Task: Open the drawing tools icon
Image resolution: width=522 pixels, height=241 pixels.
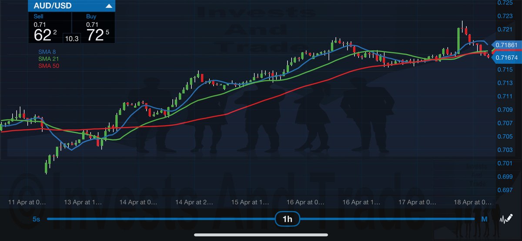Action: (505, 219)
